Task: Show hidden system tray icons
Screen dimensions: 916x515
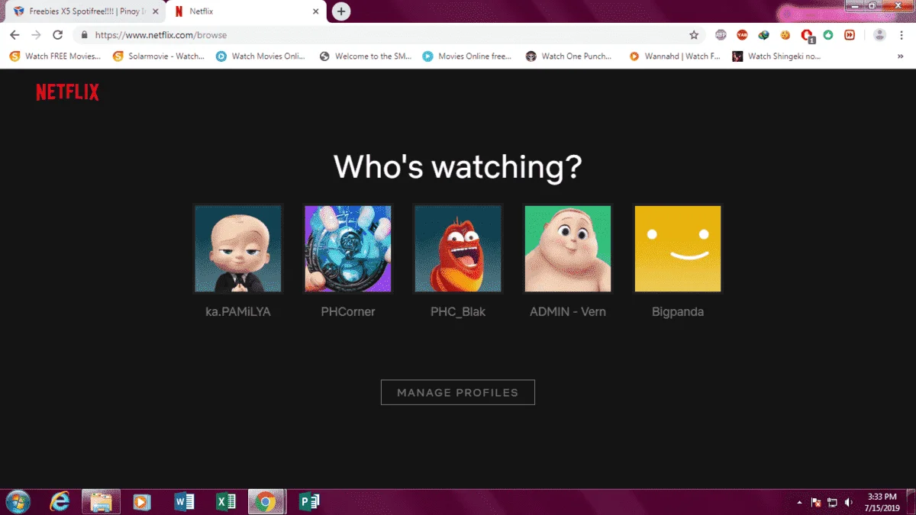Action: (x=800, y=502)
